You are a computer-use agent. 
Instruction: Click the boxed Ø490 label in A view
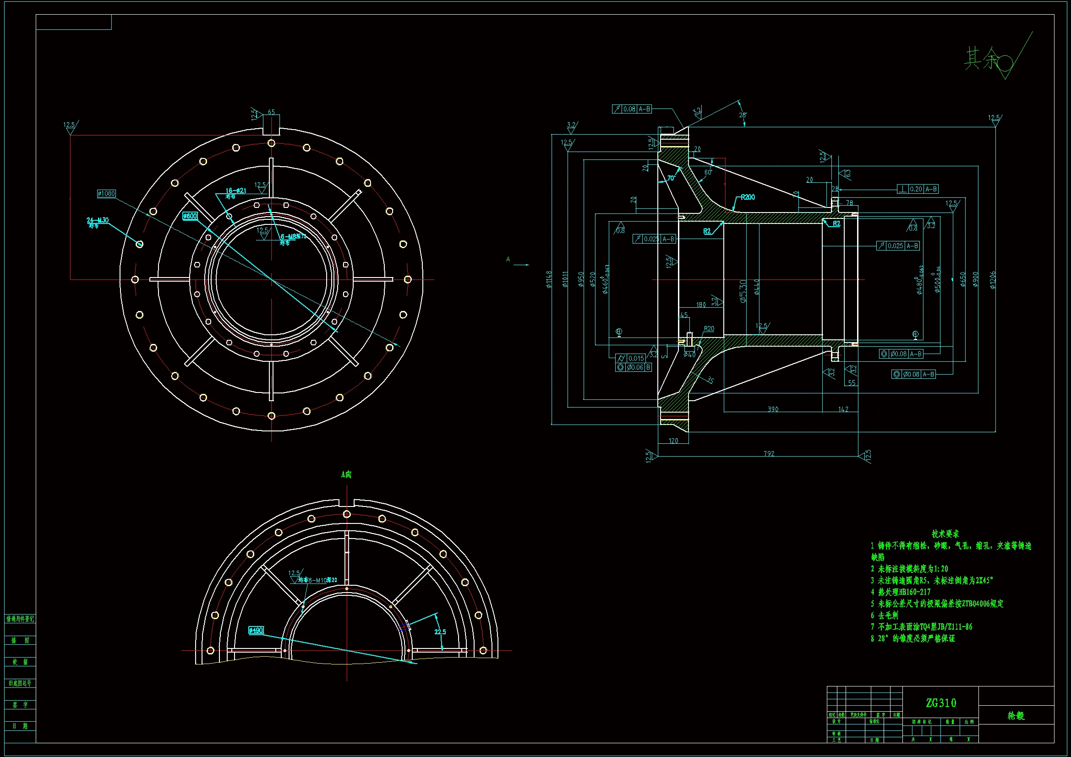(x=256, y=630)
